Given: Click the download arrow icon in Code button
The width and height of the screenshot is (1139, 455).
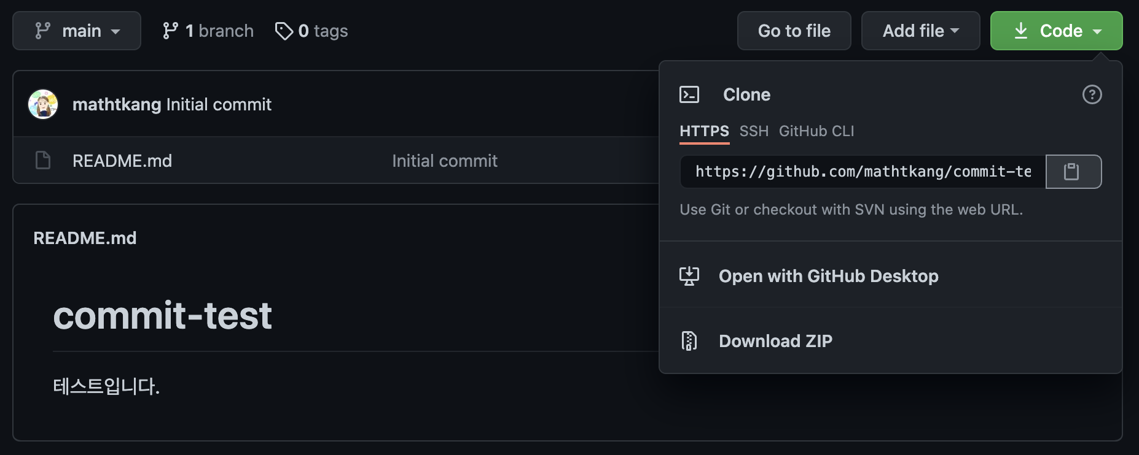Looking at the screenshot, I should click(x=1020, y=31).
